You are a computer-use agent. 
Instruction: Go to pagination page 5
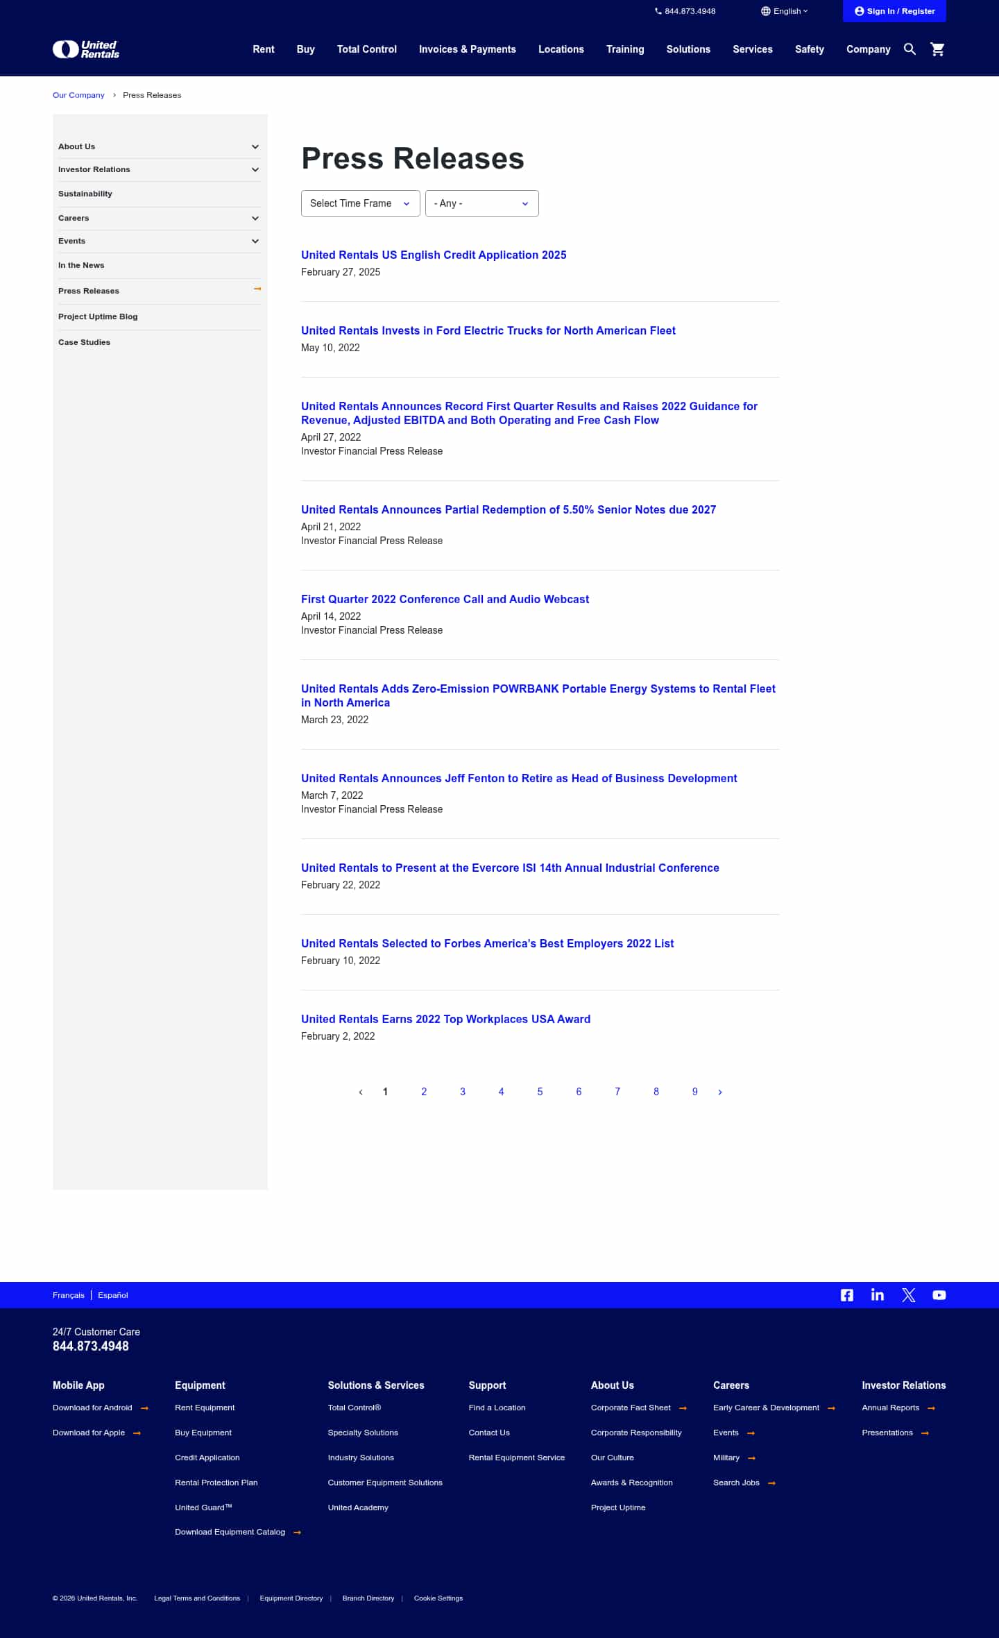(x=540, y=1092)
